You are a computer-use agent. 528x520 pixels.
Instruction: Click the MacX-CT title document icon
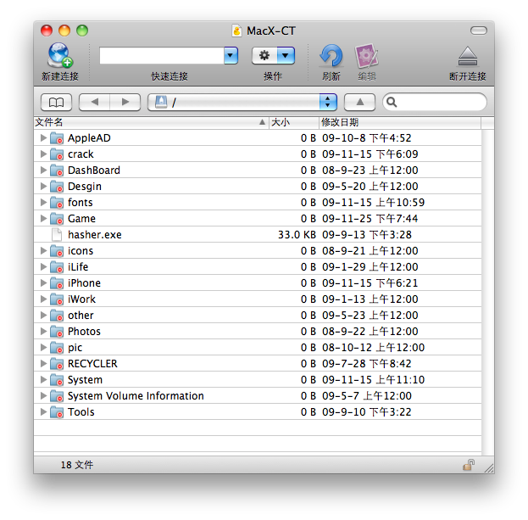[x=237, y=31]
